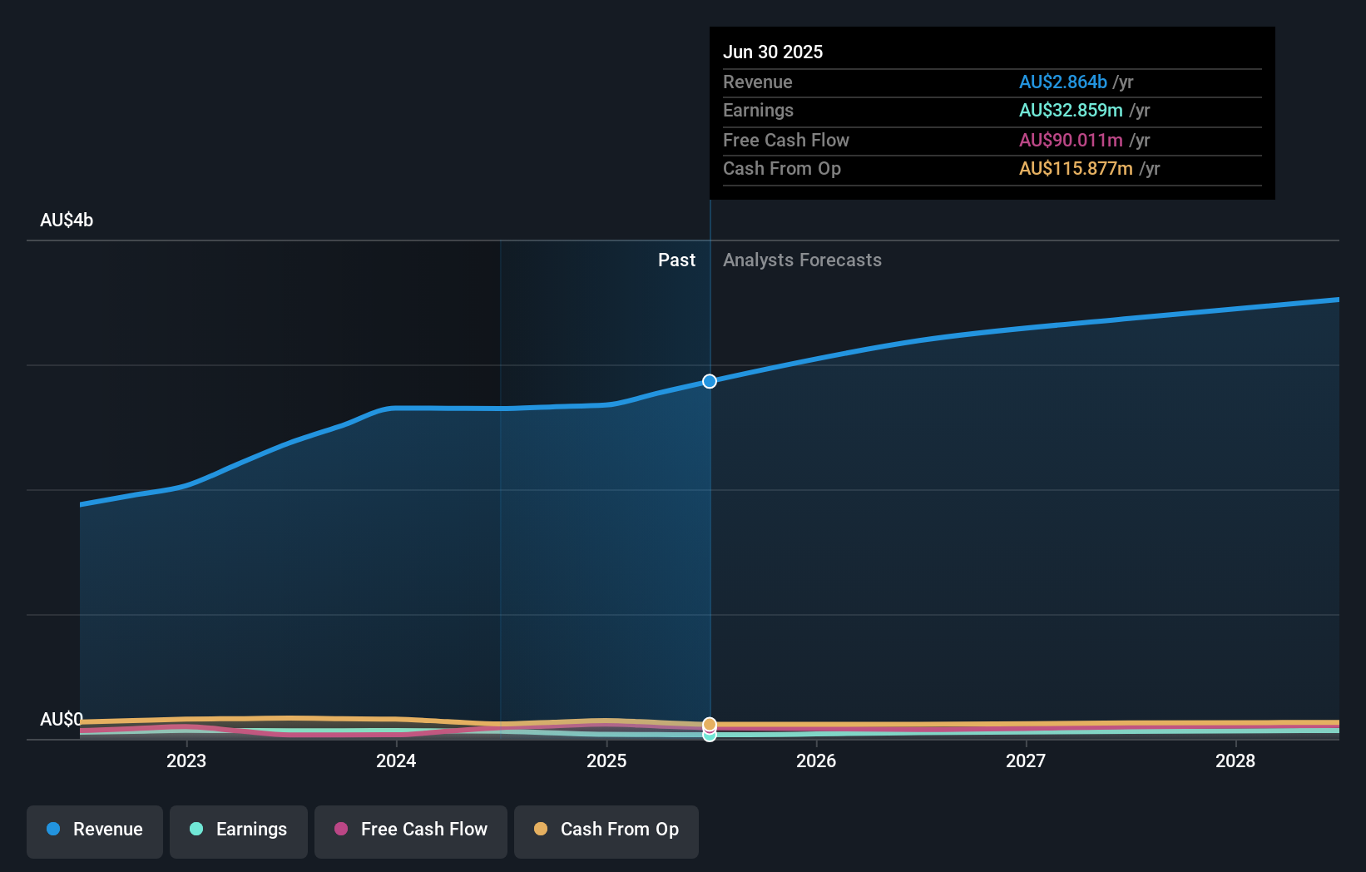Select the white revenue data point marker

709,381
